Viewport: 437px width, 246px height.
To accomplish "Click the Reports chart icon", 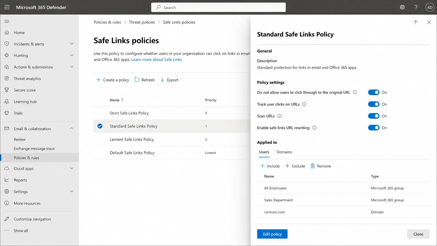I will pos(7,180).
